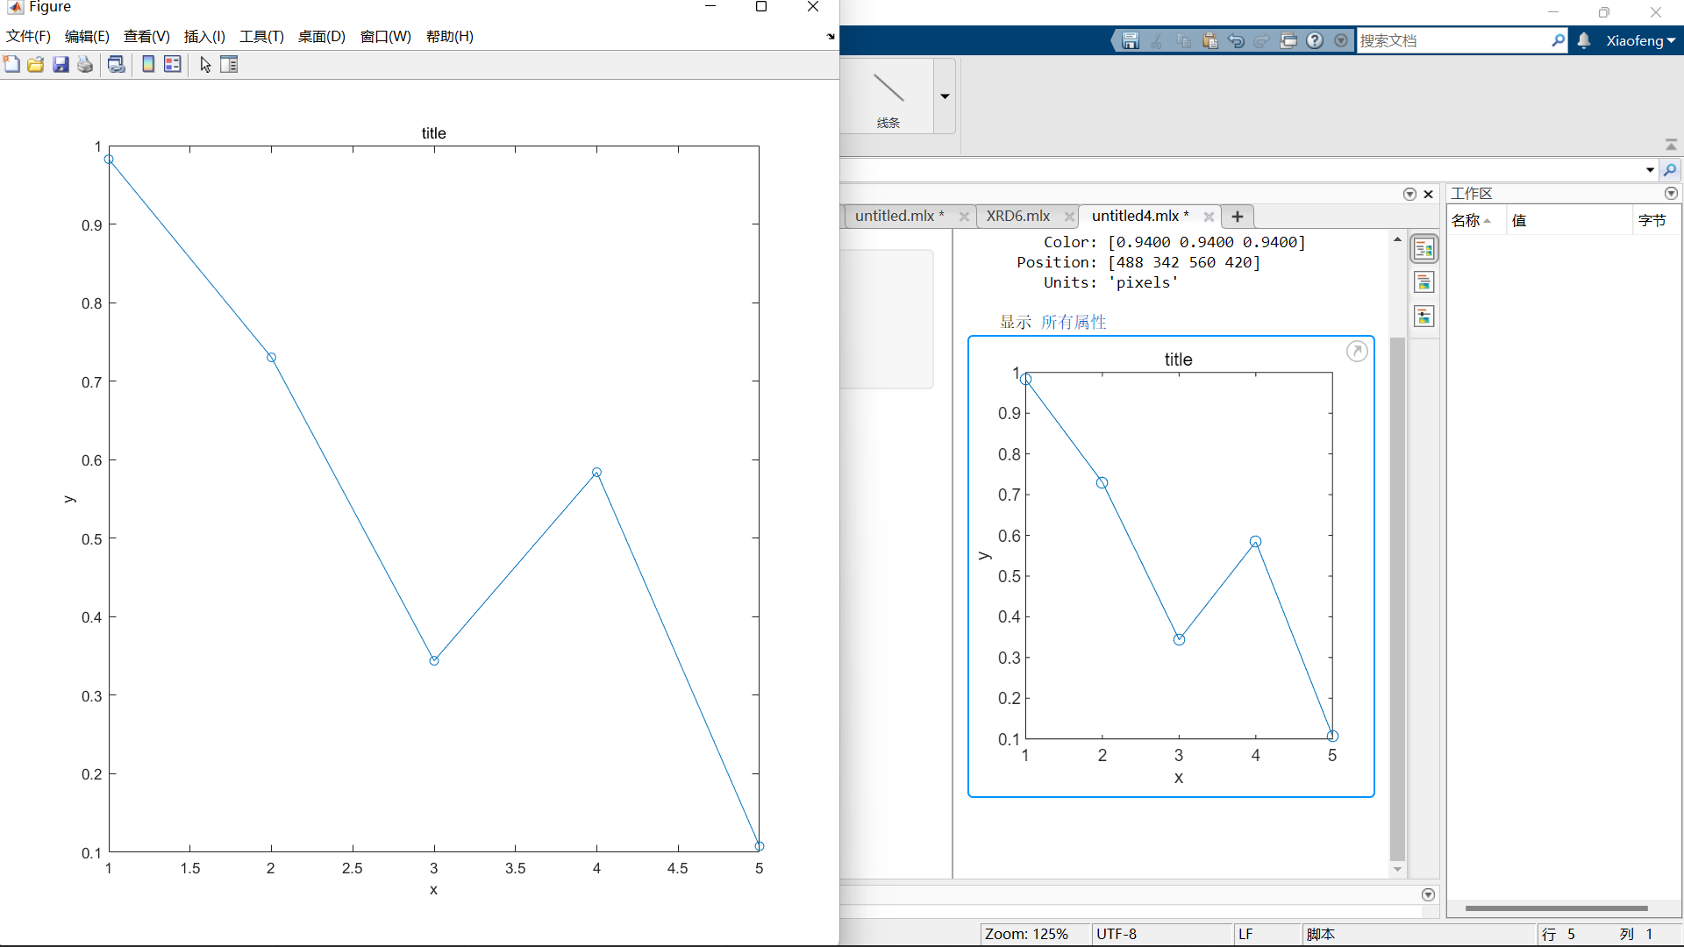Click the Link Plot icon

(116, 64)
